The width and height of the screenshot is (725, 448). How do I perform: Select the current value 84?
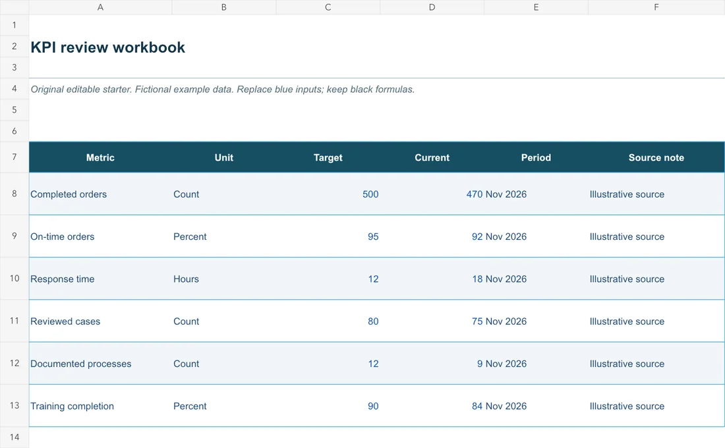[x=432, y=406]
